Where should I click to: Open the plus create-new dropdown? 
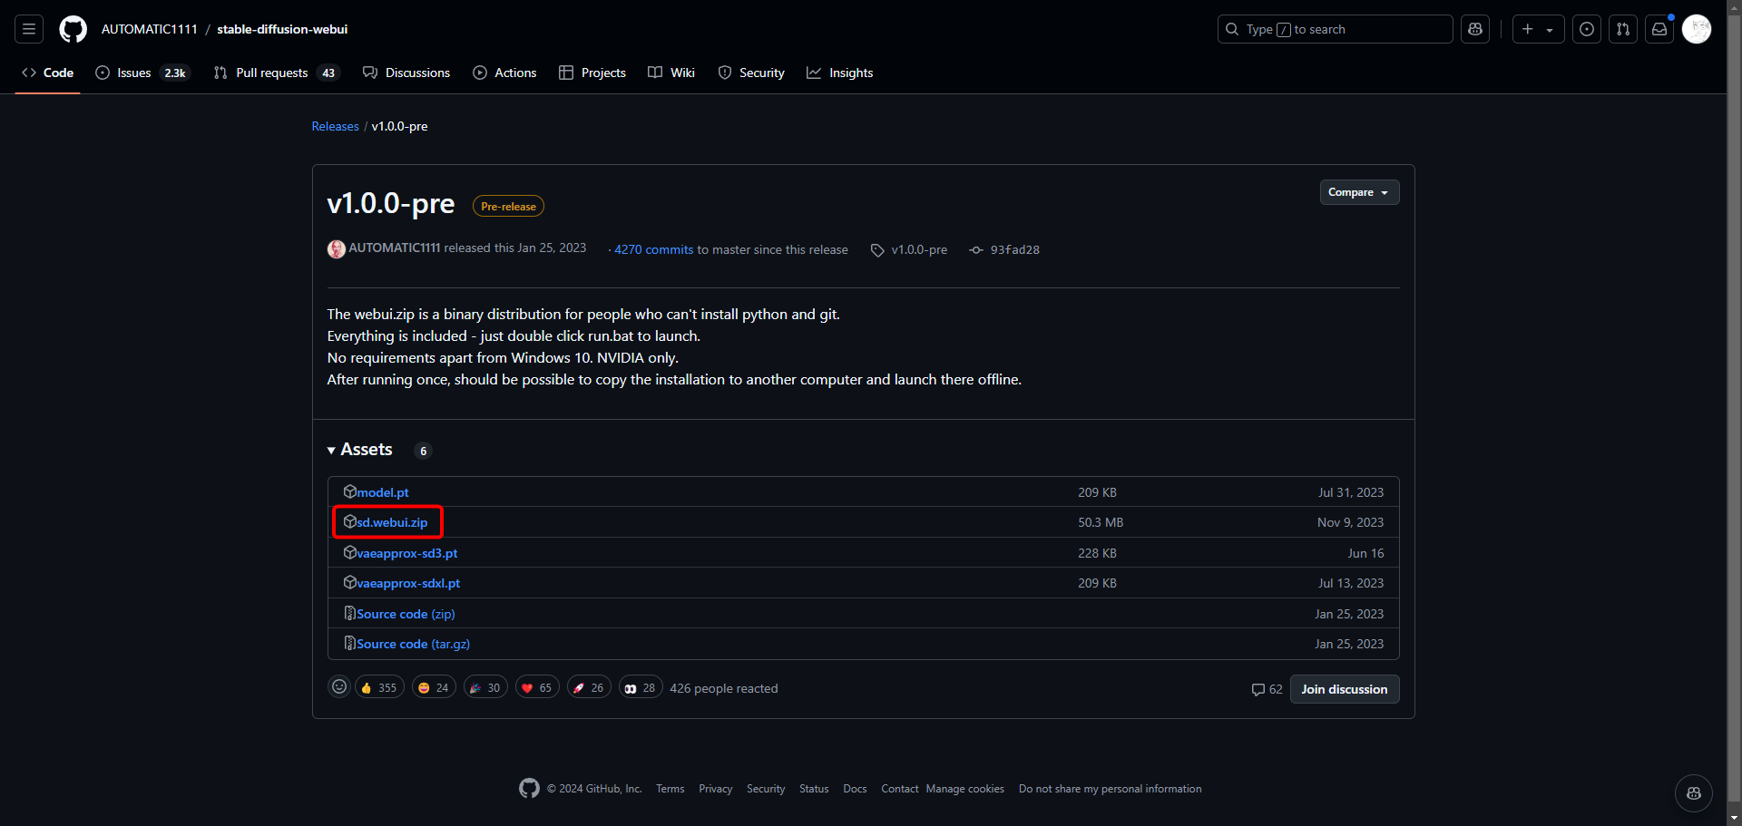[x=1538, y=29]
